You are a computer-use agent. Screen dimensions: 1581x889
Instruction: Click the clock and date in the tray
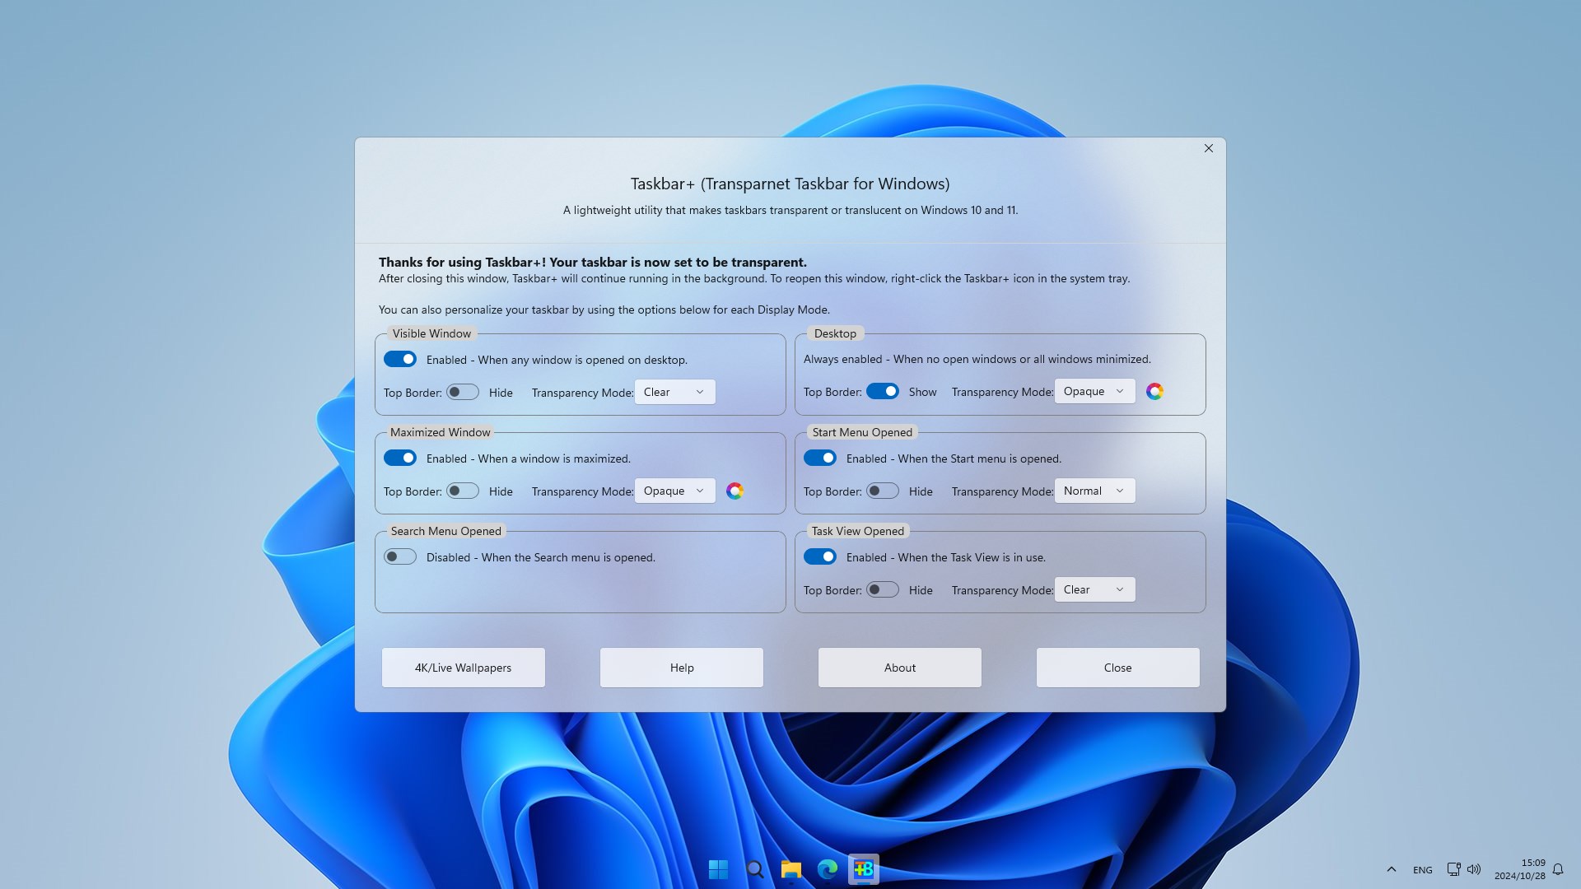click(x=1521, y=868)
